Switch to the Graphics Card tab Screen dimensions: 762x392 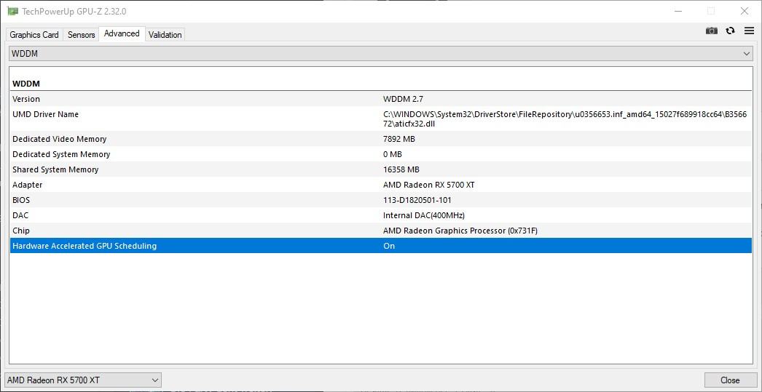click(34, 34)
